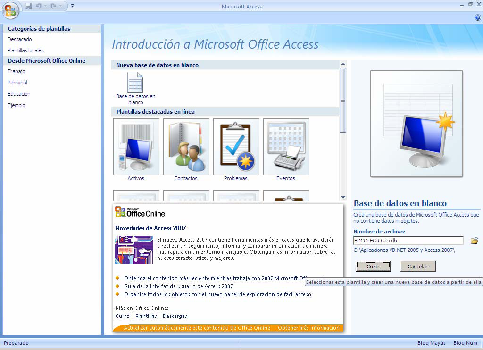Click the Cancelar button
483x350 pixels.
click(418, 267)
